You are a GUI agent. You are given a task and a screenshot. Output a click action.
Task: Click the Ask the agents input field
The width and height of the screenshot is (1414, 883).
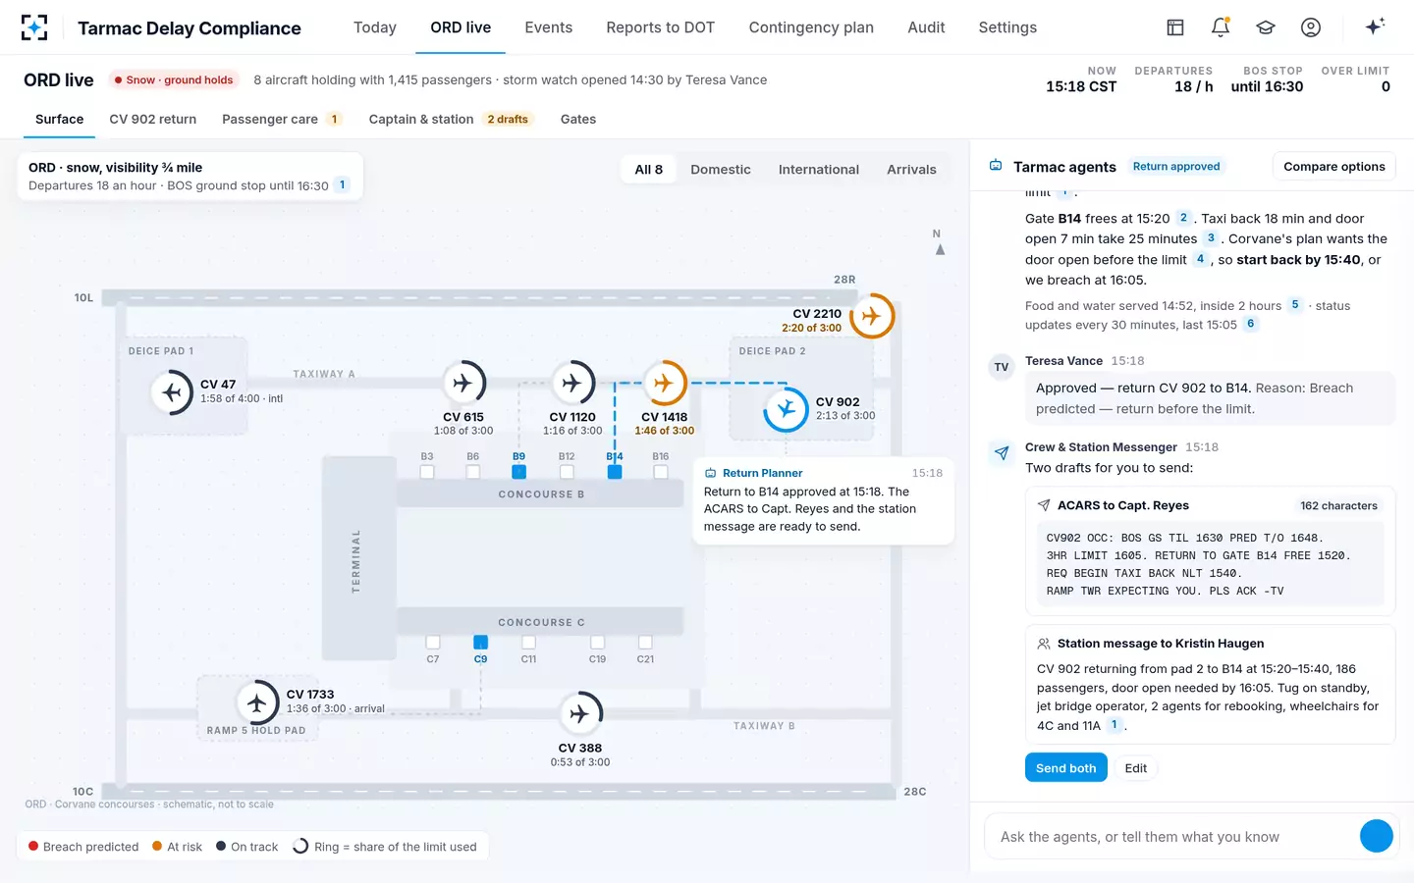[1172, 837]
